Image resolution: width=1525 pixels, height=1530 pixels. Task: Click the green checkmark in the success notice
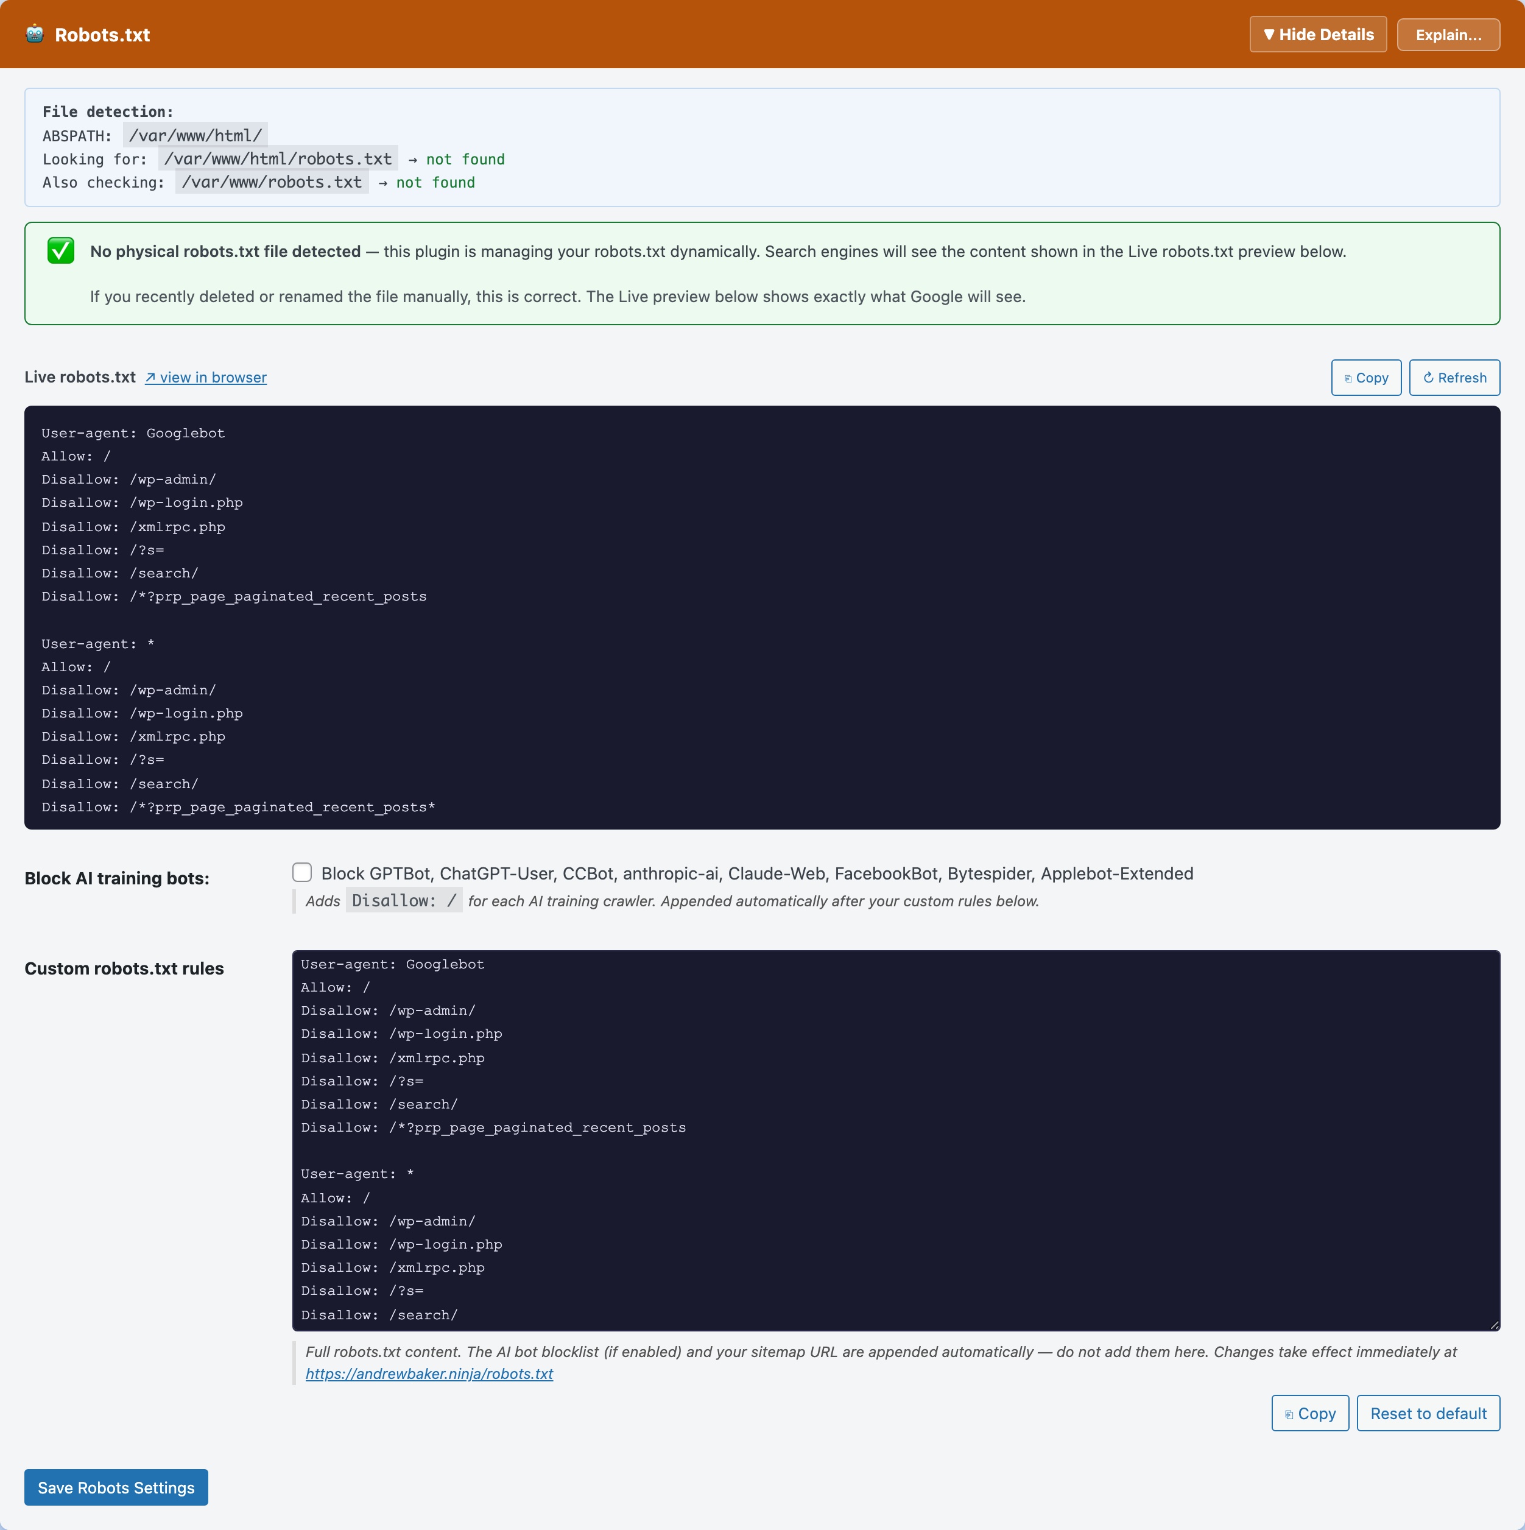point(61,251)
